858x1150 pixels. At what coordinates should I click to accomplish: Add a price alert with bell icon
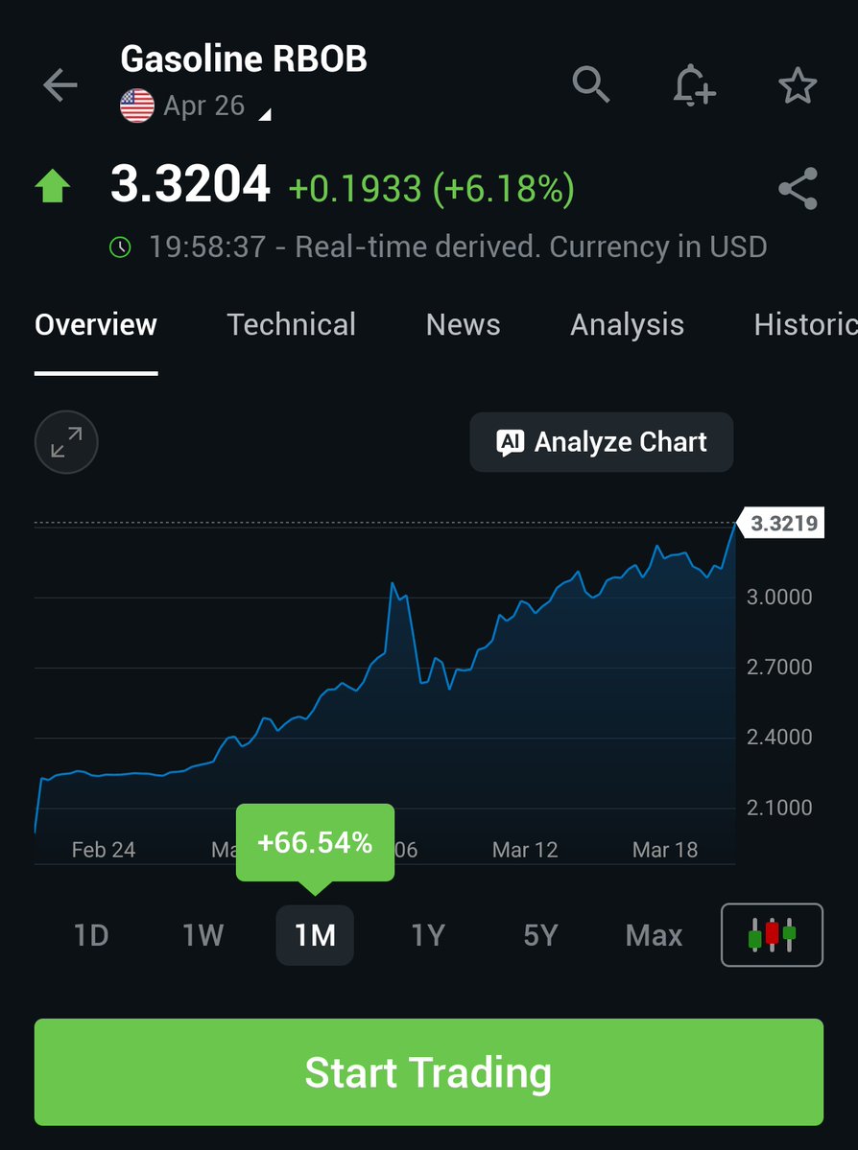click(693, 86)
